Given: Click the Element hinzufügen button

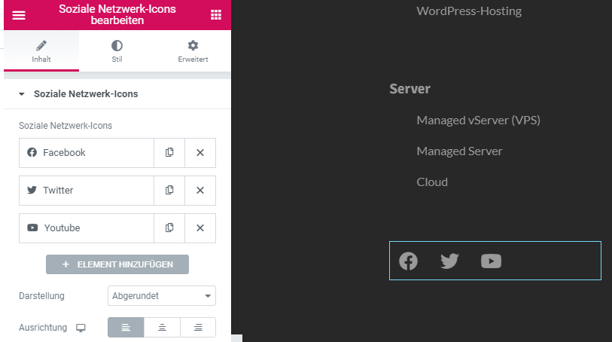Looking at the screenshot, I should (117, 264).
